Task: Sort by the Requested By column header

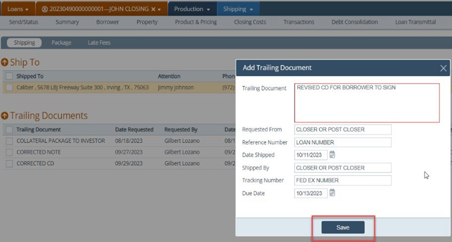Action: (181, 130)
